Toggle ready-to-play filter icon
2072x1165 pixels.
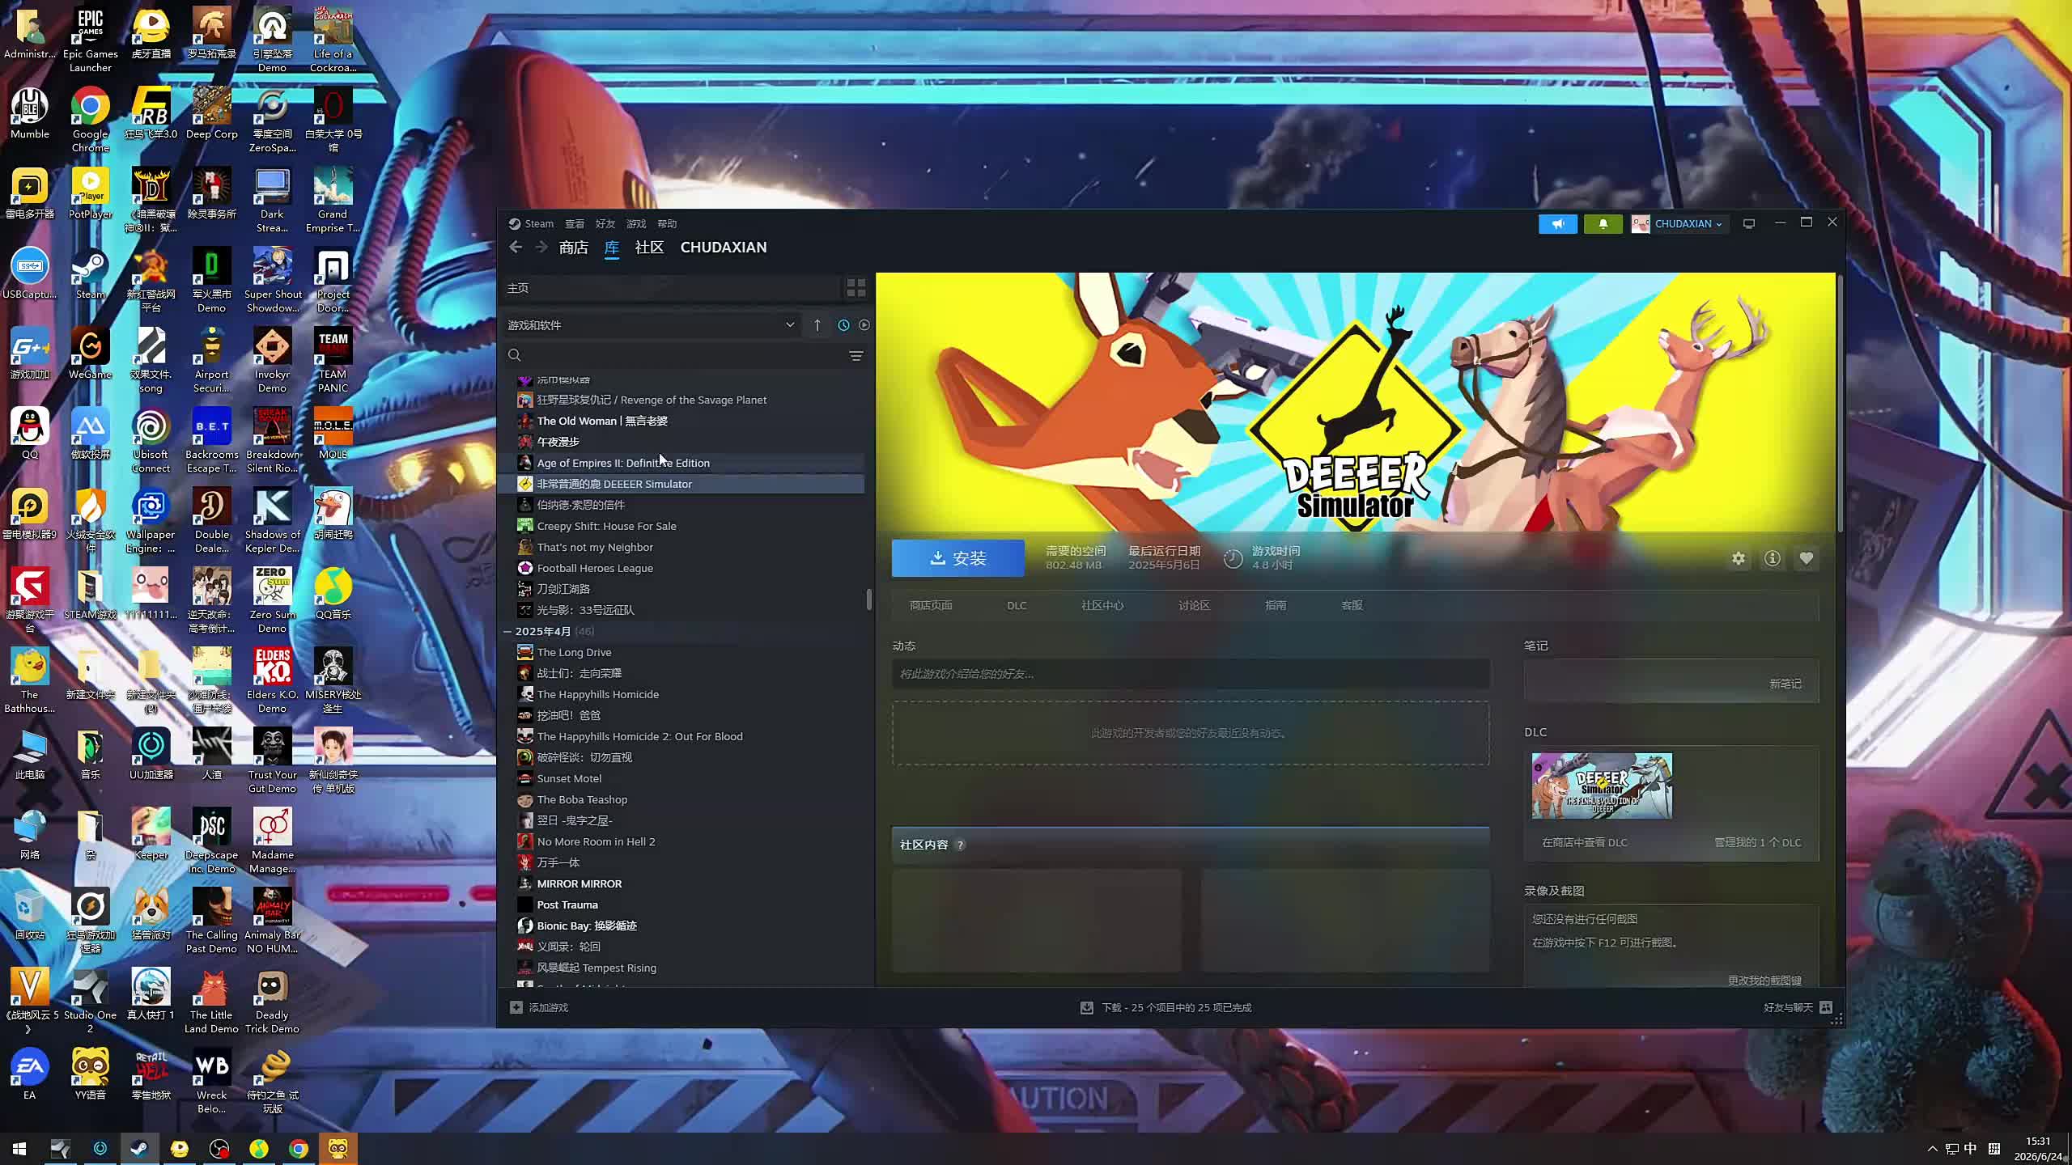pyautogui.click(x=864, y=325)
